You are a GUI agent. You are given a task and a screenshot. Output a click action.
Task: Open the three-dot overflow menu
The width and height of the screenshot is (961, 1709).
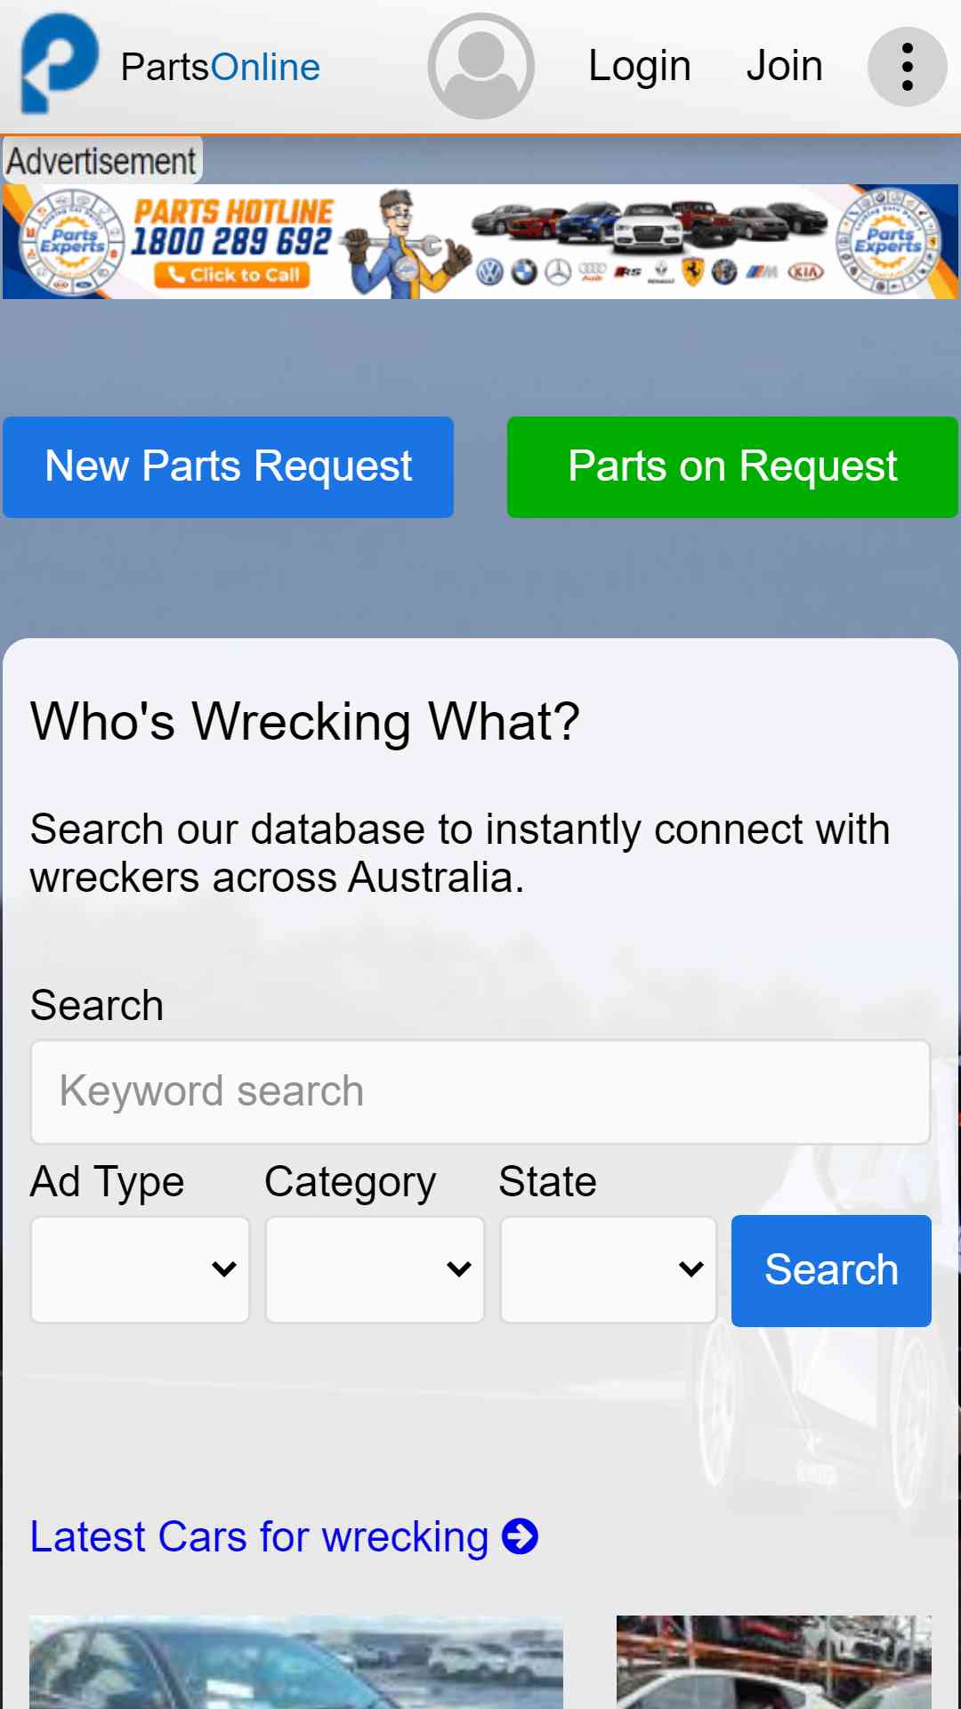[908, 67]
